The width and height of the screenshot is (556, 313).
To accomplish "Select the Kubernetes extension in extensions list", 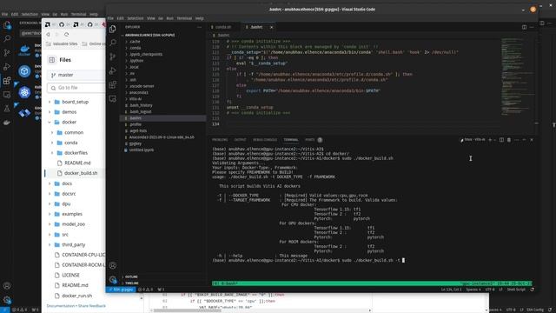I will 24,92.
